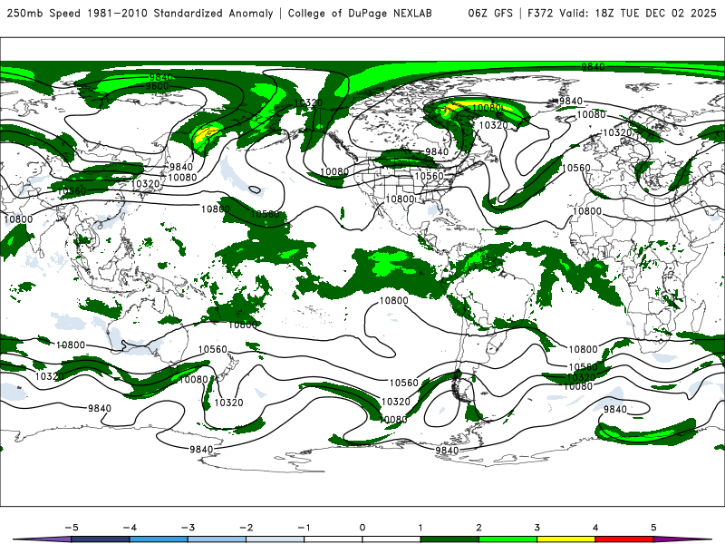The height and width of the screenshot is (544, 725).
Task: Select the navy swatch between -5 and -4
Action: (x=101, y=539)
